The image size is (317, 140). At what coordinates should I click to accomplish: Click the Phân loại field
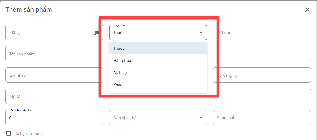tap(262, 118)
